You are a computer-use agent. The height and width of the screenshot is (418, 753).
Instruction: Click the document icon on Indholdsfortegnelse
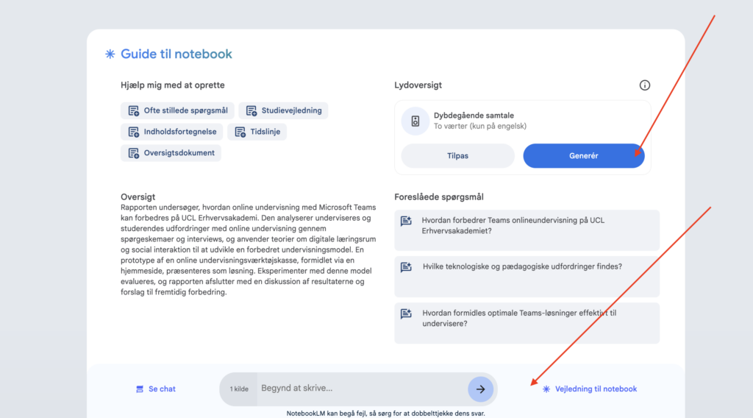pyautogui.click(x=134, y=132)
